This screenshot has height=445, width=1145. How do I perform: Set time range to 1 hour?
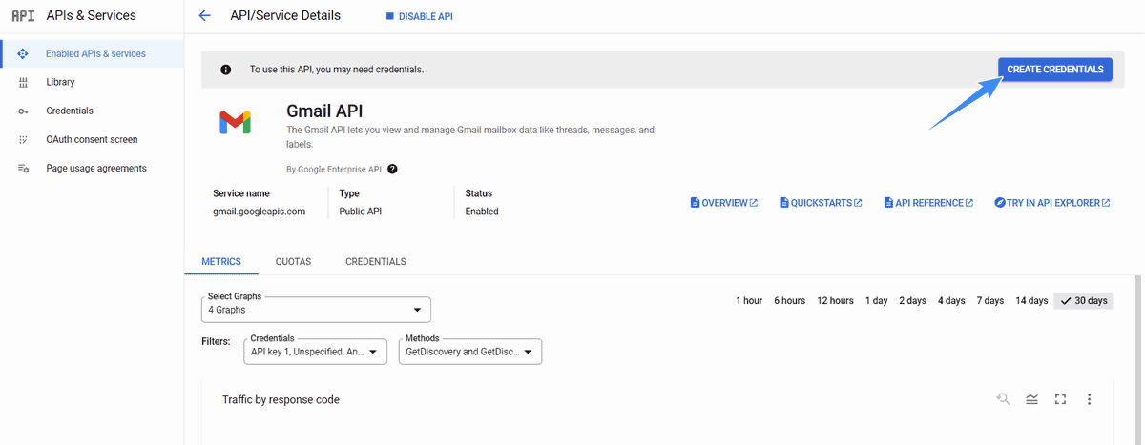click(749, 301)
